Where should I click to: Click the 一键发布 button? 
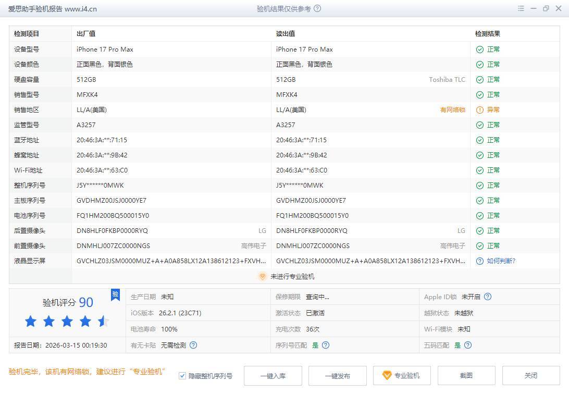(x=337, y=376)
